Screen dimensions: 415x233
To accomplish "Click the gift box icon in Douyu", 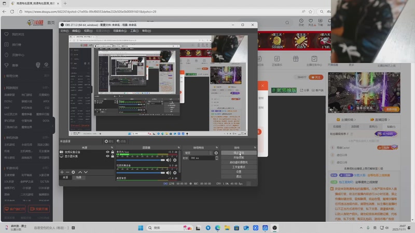I will (296, 59).
